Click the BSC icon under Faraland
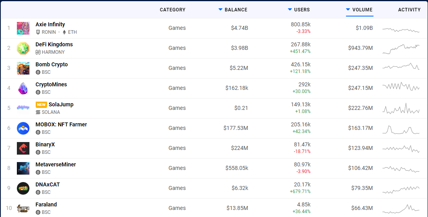 (x=38, y=212)
